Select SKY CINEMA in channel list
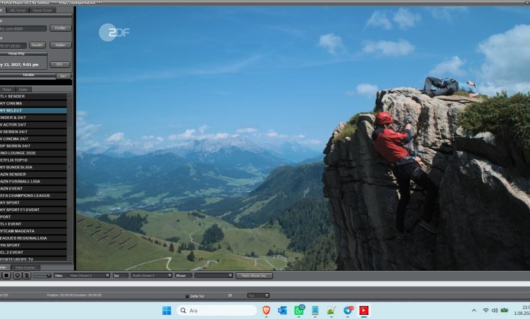This screenshot has width=530, height=319. pos(33,103)
